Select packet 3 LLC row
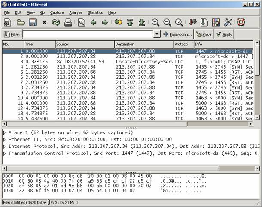 coord(128,62)
